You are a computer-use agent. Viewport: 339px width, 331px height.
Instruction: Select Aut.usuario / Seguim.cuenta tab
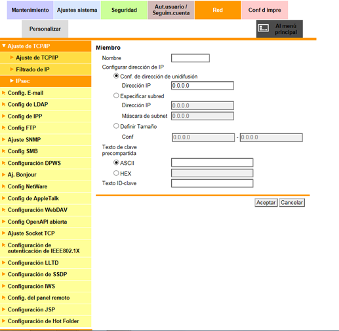pyautogui.click(x=171, y=10)
